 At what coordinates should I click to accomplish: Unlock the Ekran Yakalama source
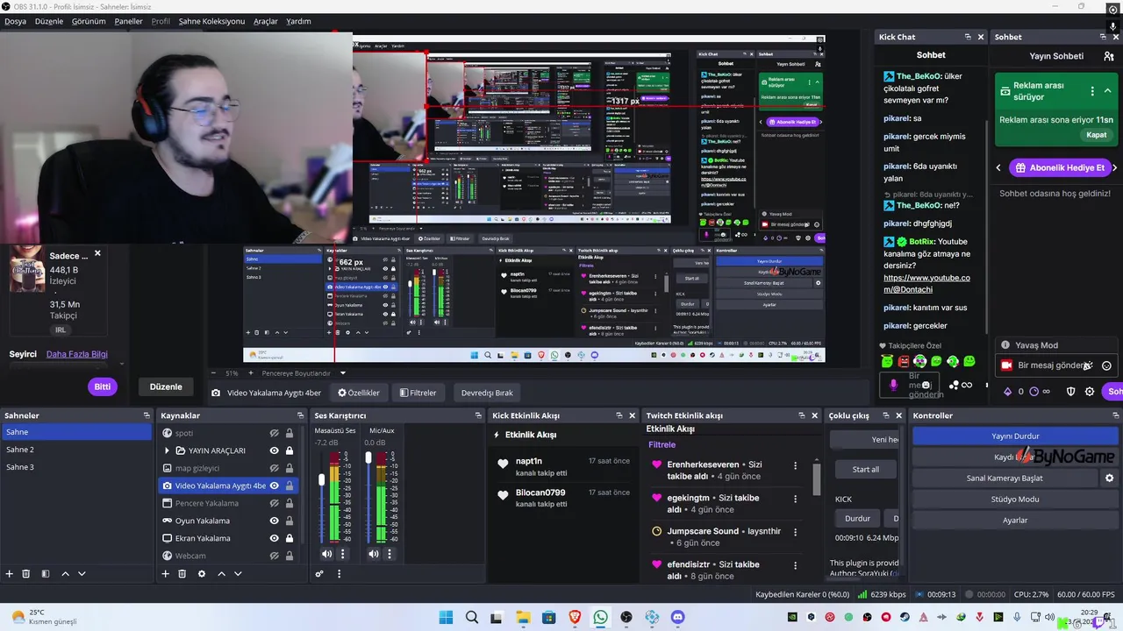[290, 538]
